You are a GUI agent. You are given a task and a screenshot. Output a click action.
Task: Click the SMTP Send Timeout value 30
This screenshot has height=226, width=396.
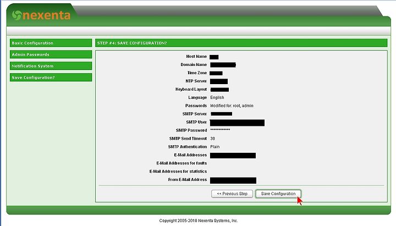213,139
